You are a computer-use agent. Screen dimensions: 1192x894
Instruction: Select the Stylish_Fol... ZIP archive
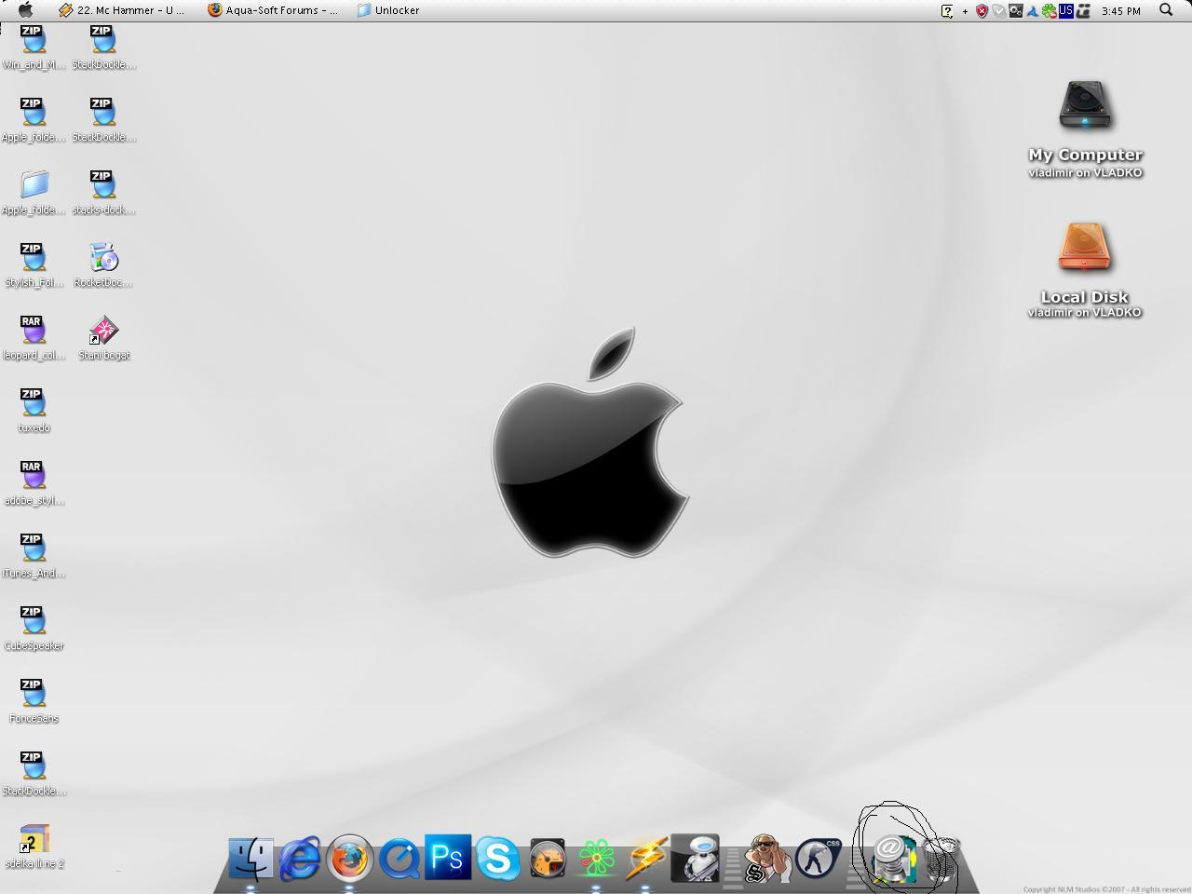34,265
